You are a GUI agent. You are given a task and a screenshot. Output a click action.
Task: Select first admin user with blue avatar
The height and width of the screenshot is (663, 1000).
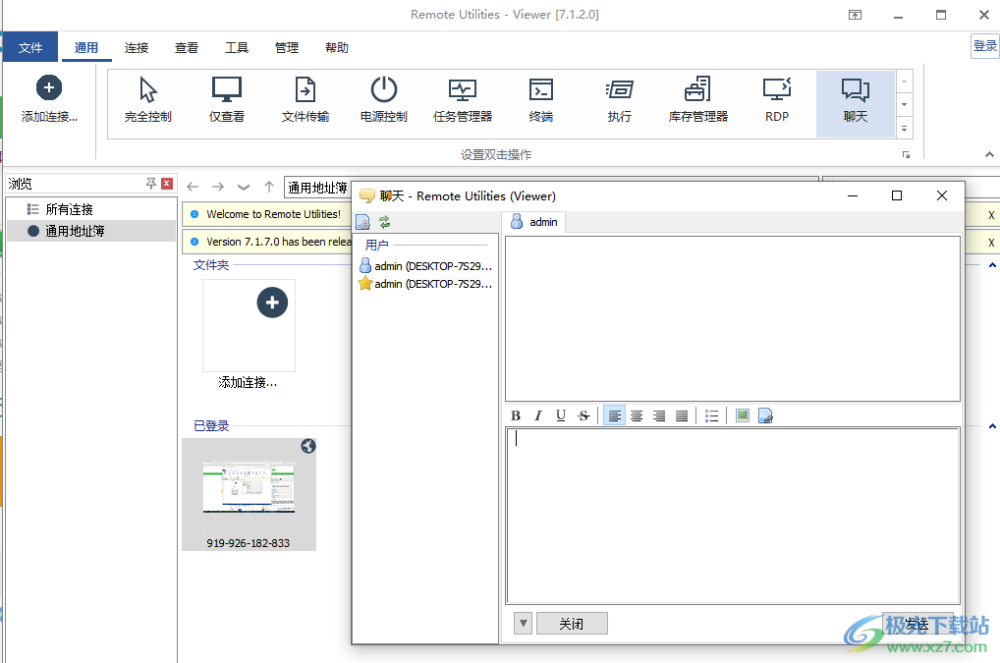[426, 266]
